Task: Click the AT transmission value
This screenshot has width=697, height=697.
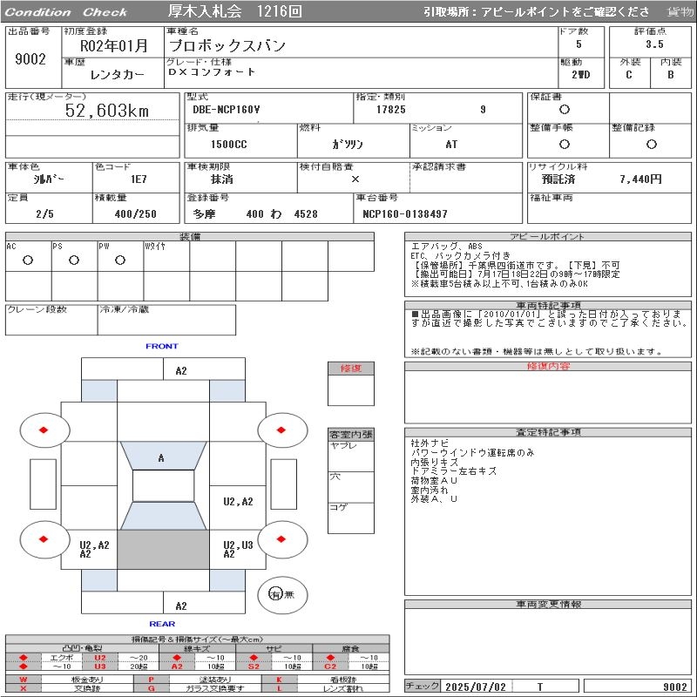Action: pyautogui.click(x=451, y=145)
